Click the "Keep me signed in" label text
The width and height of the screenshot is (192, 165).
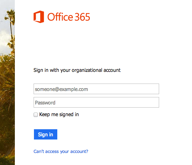(x=59, y=114)
